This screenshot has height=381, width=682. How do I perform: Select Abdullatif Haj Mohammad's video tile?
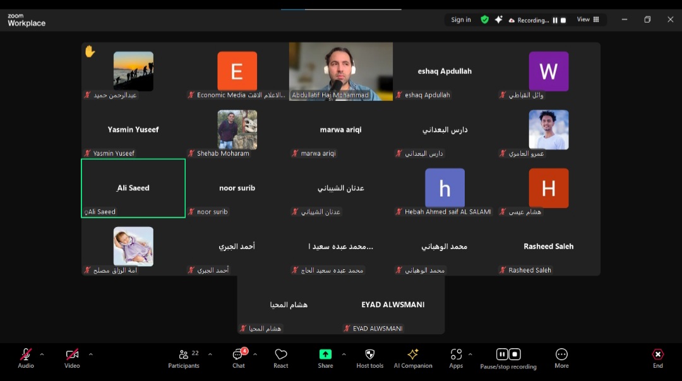tap(341, 71)
